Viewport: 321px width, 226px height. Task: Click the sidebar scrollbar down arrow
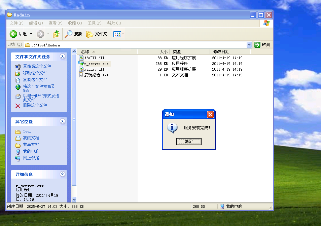(x=74, y=199)
